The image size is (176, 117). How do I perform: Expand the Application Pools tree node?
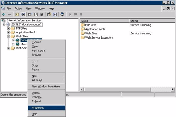[x=9, y=33]
